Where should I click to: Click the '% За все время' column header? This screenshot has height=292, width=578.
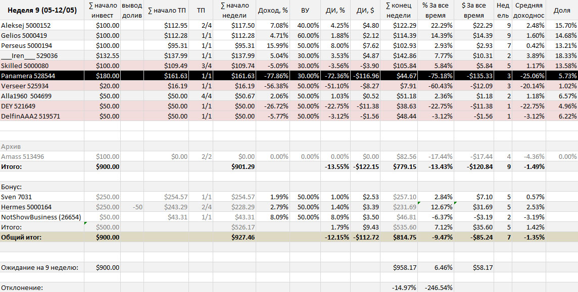pyautogui.click(x=436, y=10)
